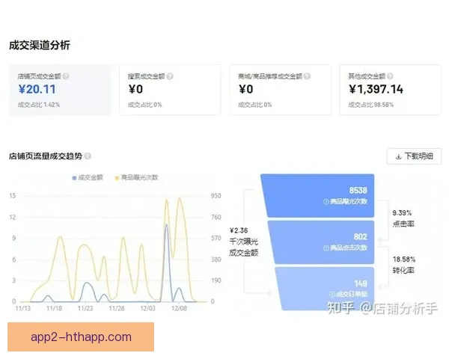The image size is (449, 359).
Task: Click the 成交占比 1.42% text
Action: (x=39, y=105)
